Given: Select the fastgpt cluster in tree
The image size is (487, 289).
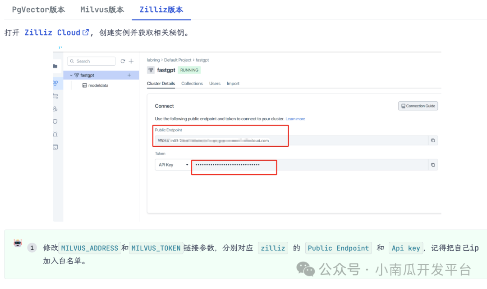Looking at the screenshot, I should pos(101,75).
